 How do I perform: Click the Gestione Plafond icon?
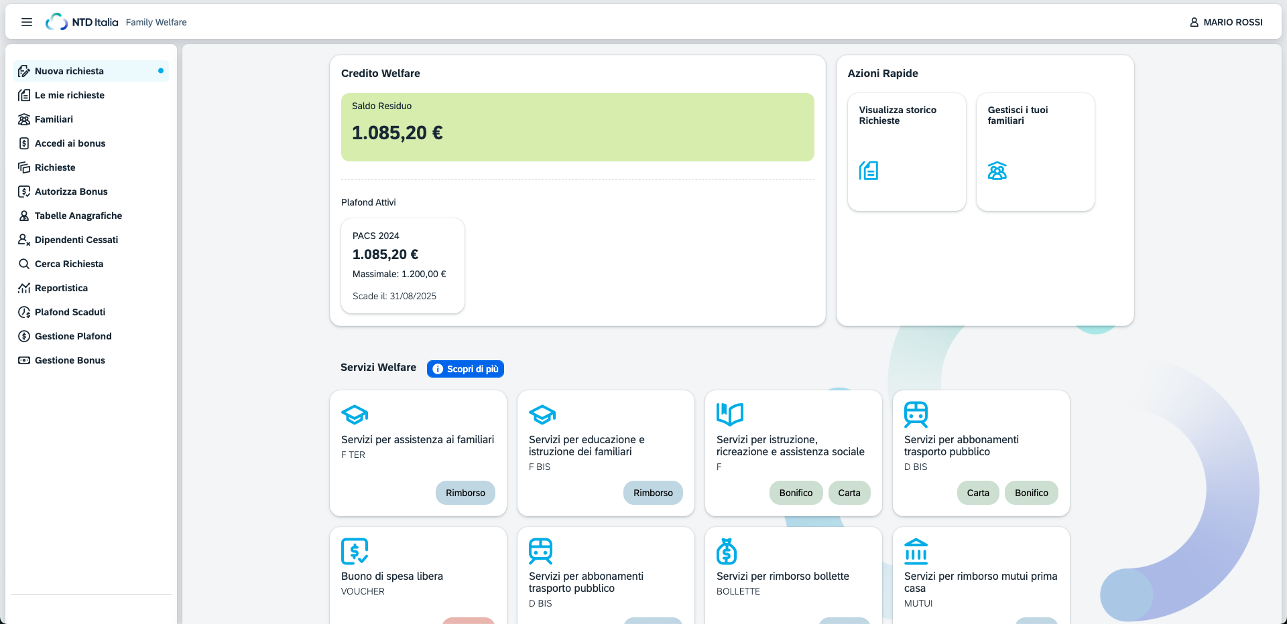24,336
